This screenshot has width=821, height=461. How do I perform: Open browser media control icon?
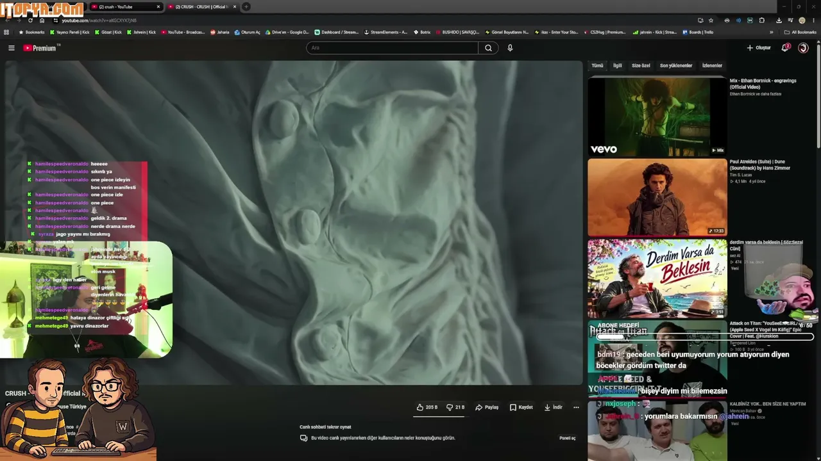(790, 20)
